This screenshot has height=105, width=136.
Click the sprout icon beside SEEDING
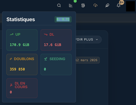click(46, 59)
